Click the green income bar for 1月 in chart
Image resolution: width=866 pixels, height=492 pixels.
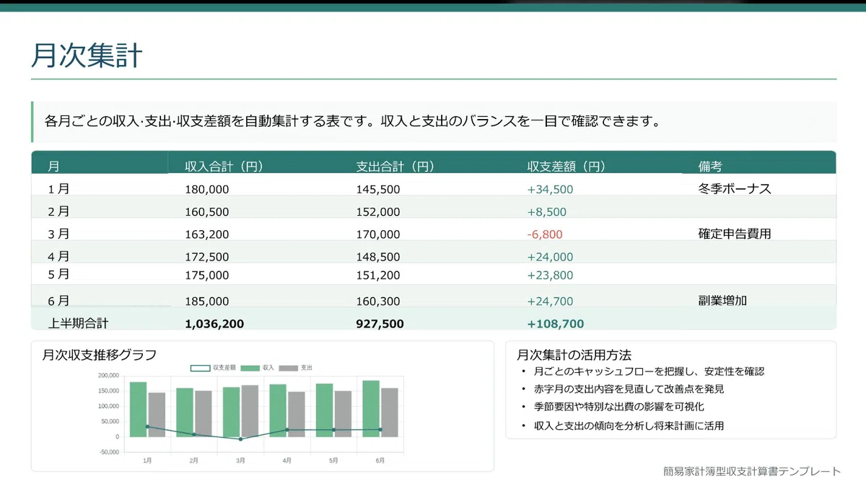[139, 409]
